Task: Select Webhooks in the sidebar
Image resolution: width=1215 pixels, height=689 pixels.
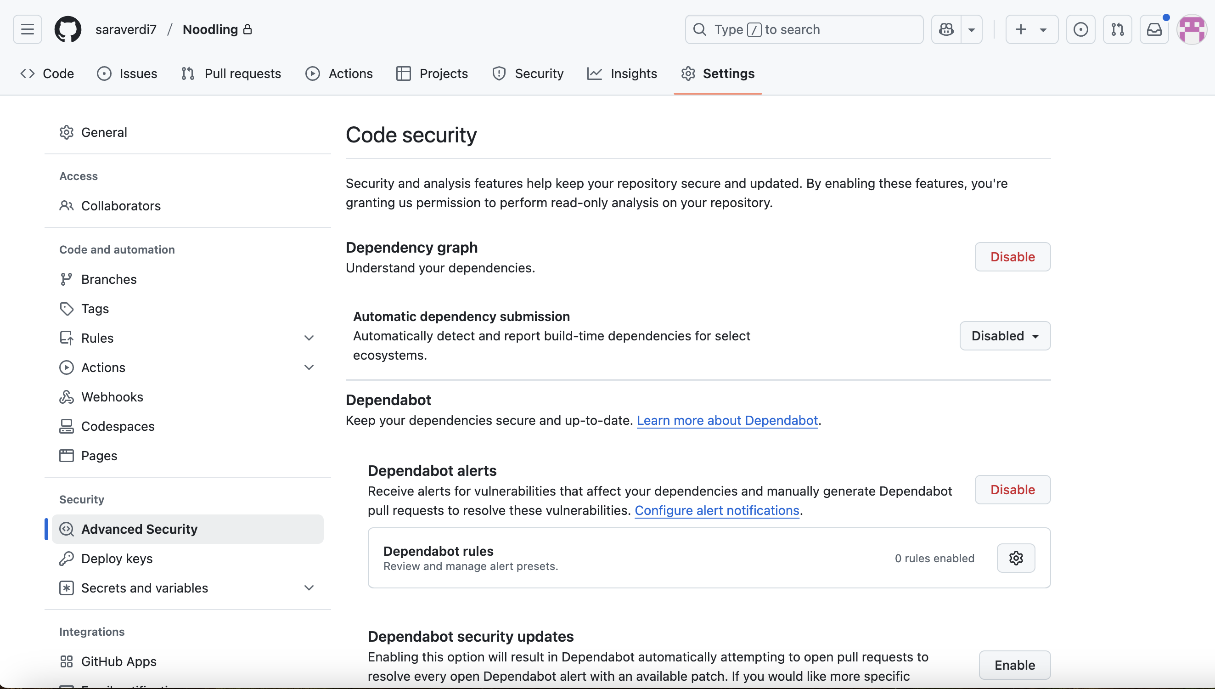Action: [112, 396]
